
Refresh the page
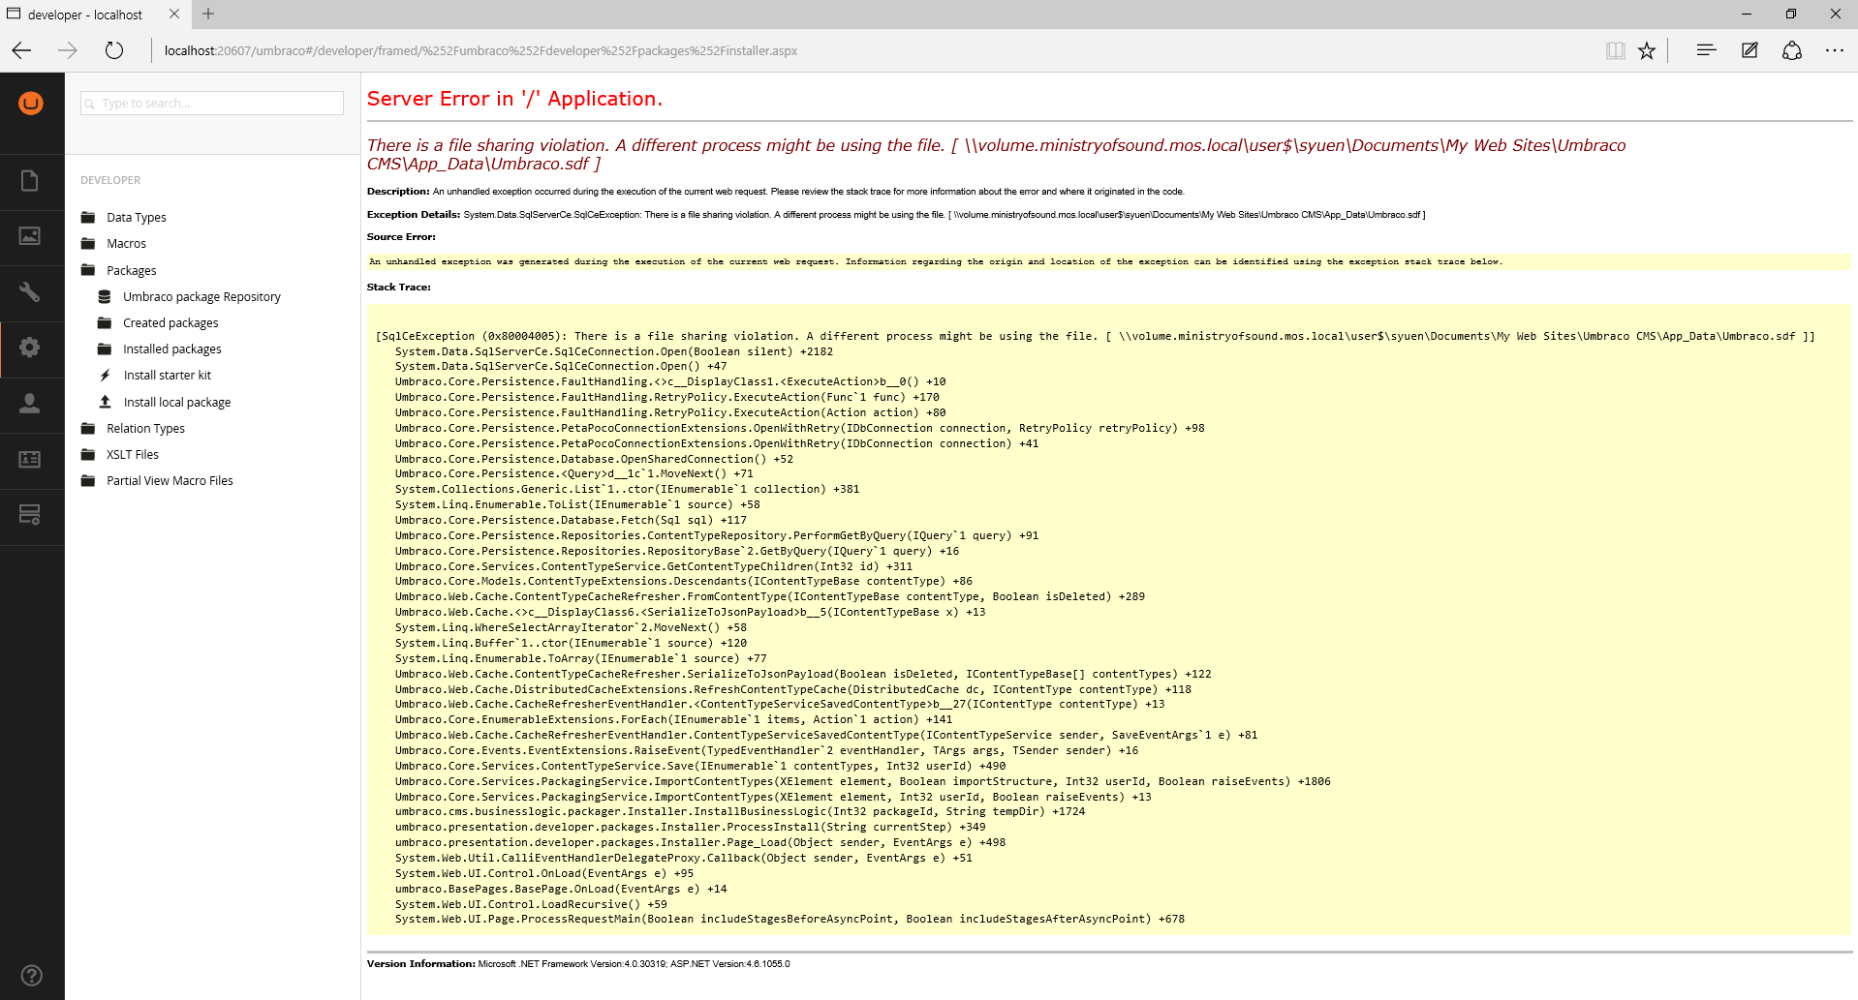[x=114, y=50]
